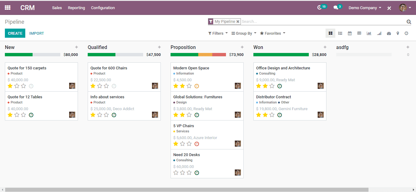This screenshot has height=192, width=416.
Task: Open activity clock on Quote for 150 carpets
Action: pos(31,86)
